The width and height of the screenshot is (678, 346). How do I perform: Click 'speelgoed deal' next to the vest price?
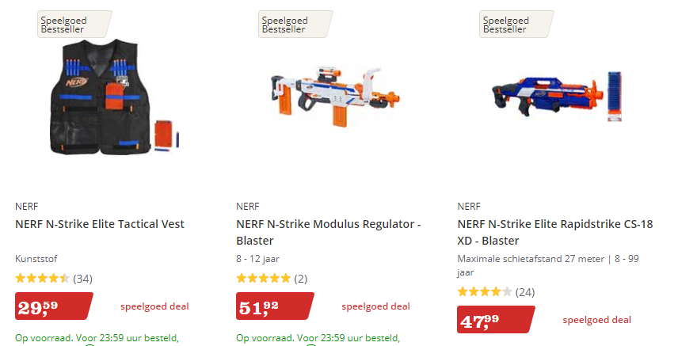[x=154, y=306]
